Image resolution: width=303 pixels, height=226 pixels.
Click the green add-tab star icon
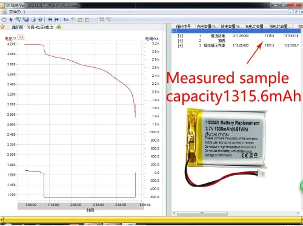click(x=59, y=27)
